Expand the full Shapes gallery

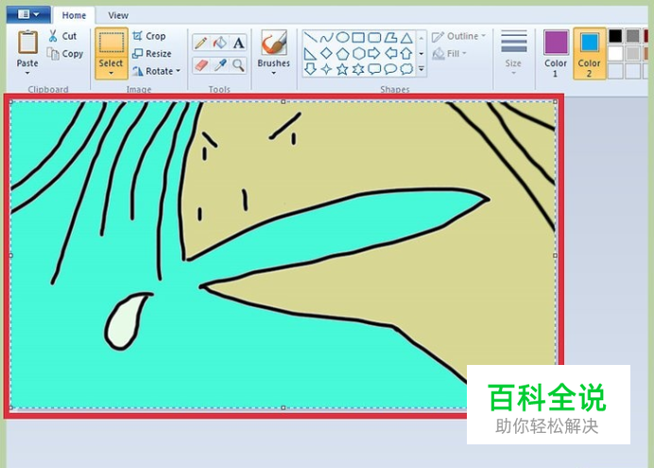click(422, 69)
